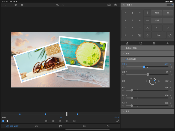
Task: Toggle the blue switch above 帧数 & 适应
Action: point(3,121)
